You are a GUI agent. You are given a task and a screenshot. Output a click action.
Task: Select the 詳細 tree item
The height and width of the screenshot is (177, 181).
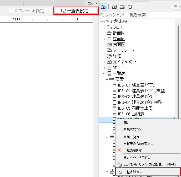click(117, 56)
